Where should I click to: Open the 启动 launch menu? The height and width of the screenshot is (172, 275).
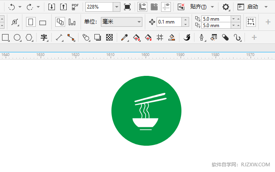point(252,7)
